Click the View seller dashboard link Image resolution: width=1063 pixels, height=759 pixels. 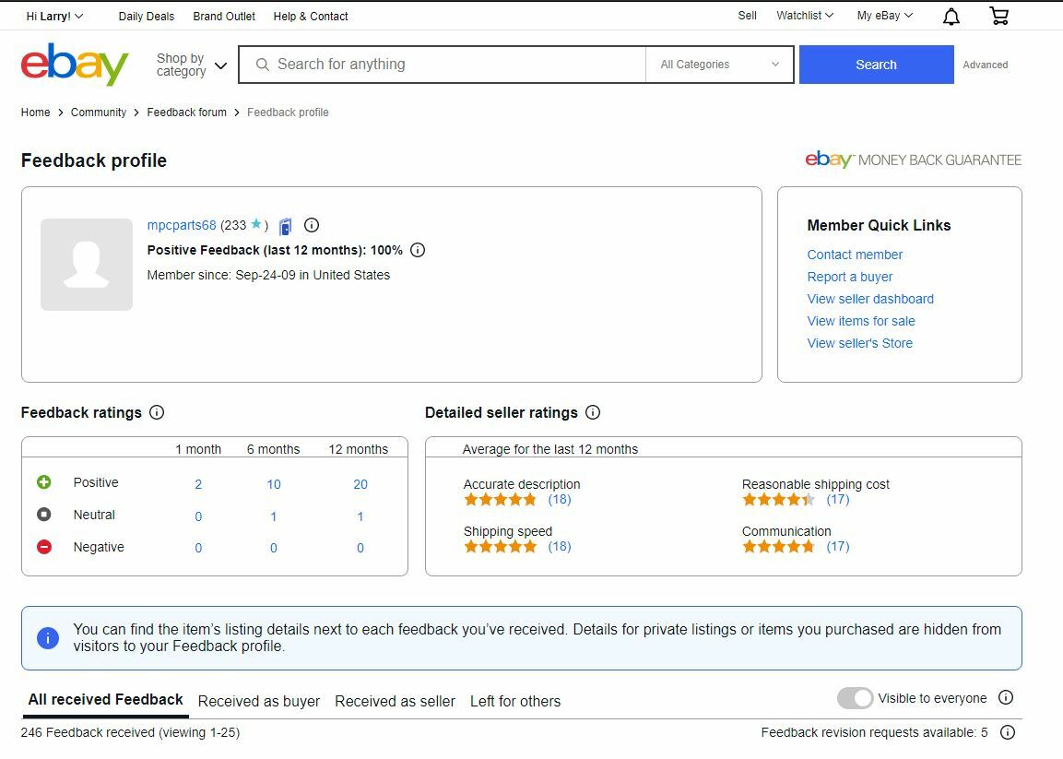coord(870,299)
